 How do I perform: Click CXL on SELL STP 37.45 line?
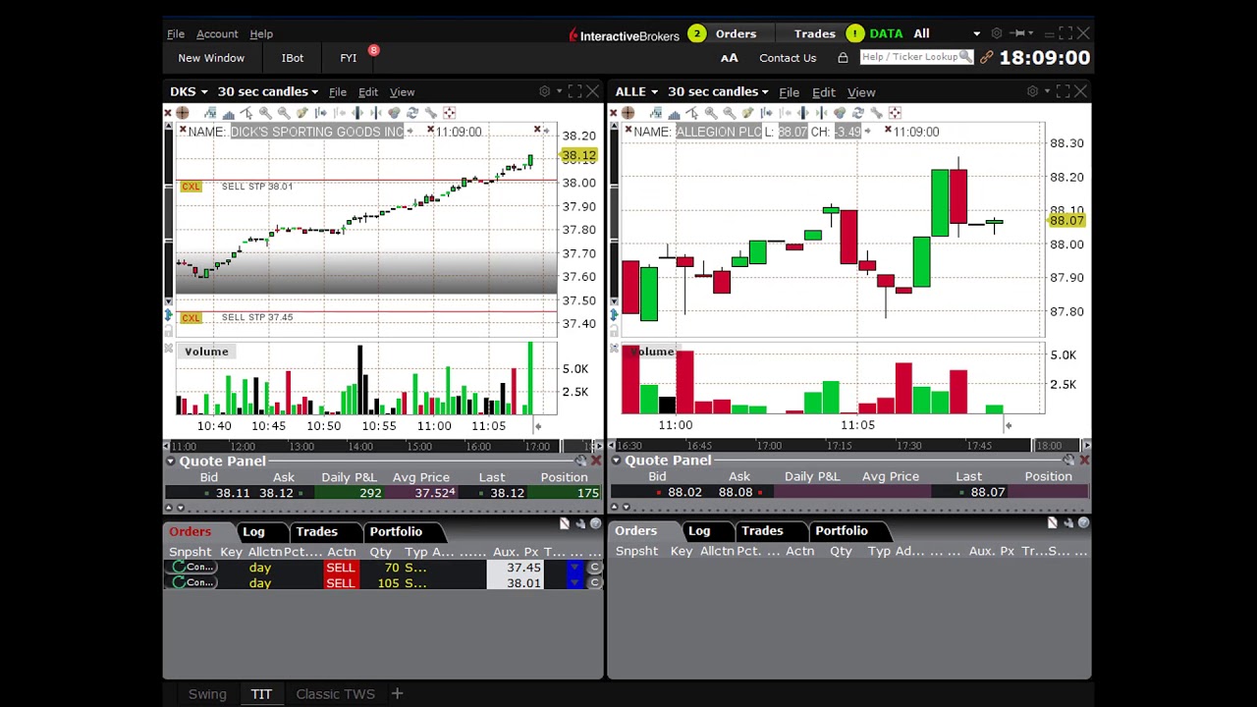[x=191, y=317]
